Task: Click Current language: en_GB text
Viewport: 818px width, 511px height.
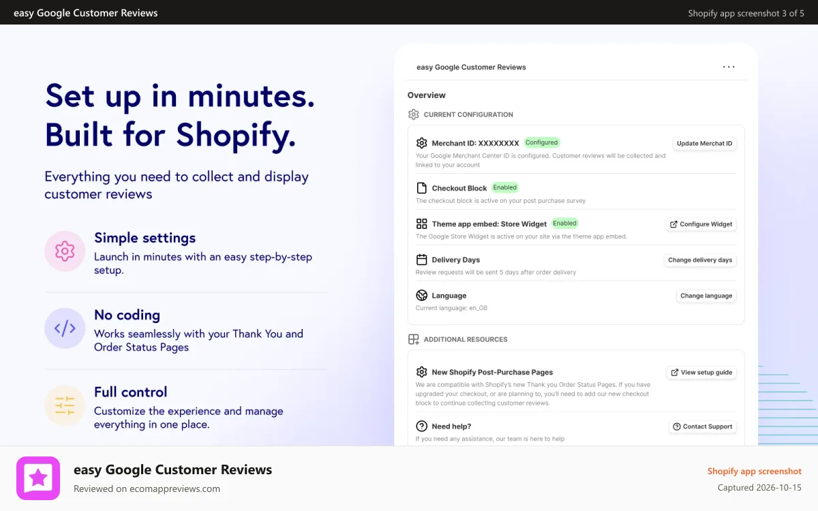Action: [451, 308]
